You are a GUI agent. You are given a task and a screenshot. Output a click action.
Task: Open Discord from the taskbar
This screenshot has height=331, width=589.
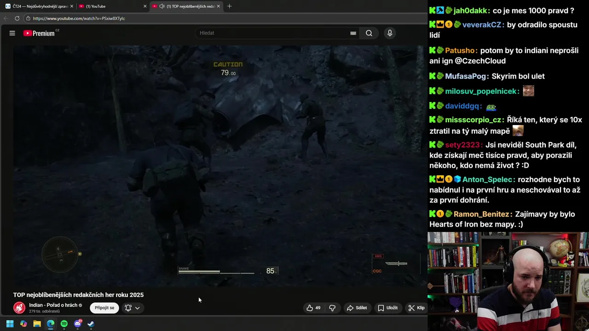pyautogui.click(x=78, y=324)
